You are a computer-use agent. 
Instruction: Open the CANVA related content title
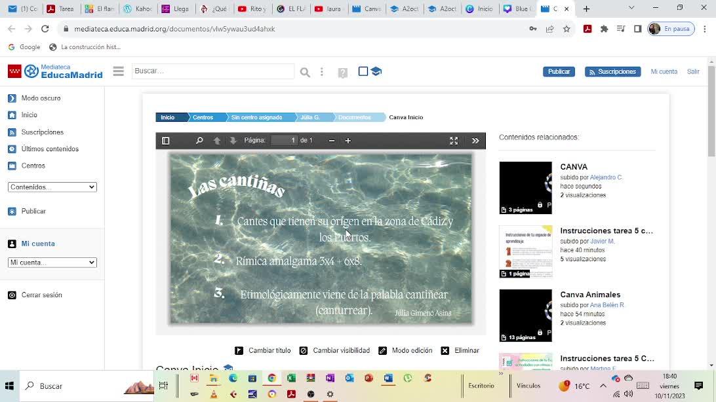point(574,167)
